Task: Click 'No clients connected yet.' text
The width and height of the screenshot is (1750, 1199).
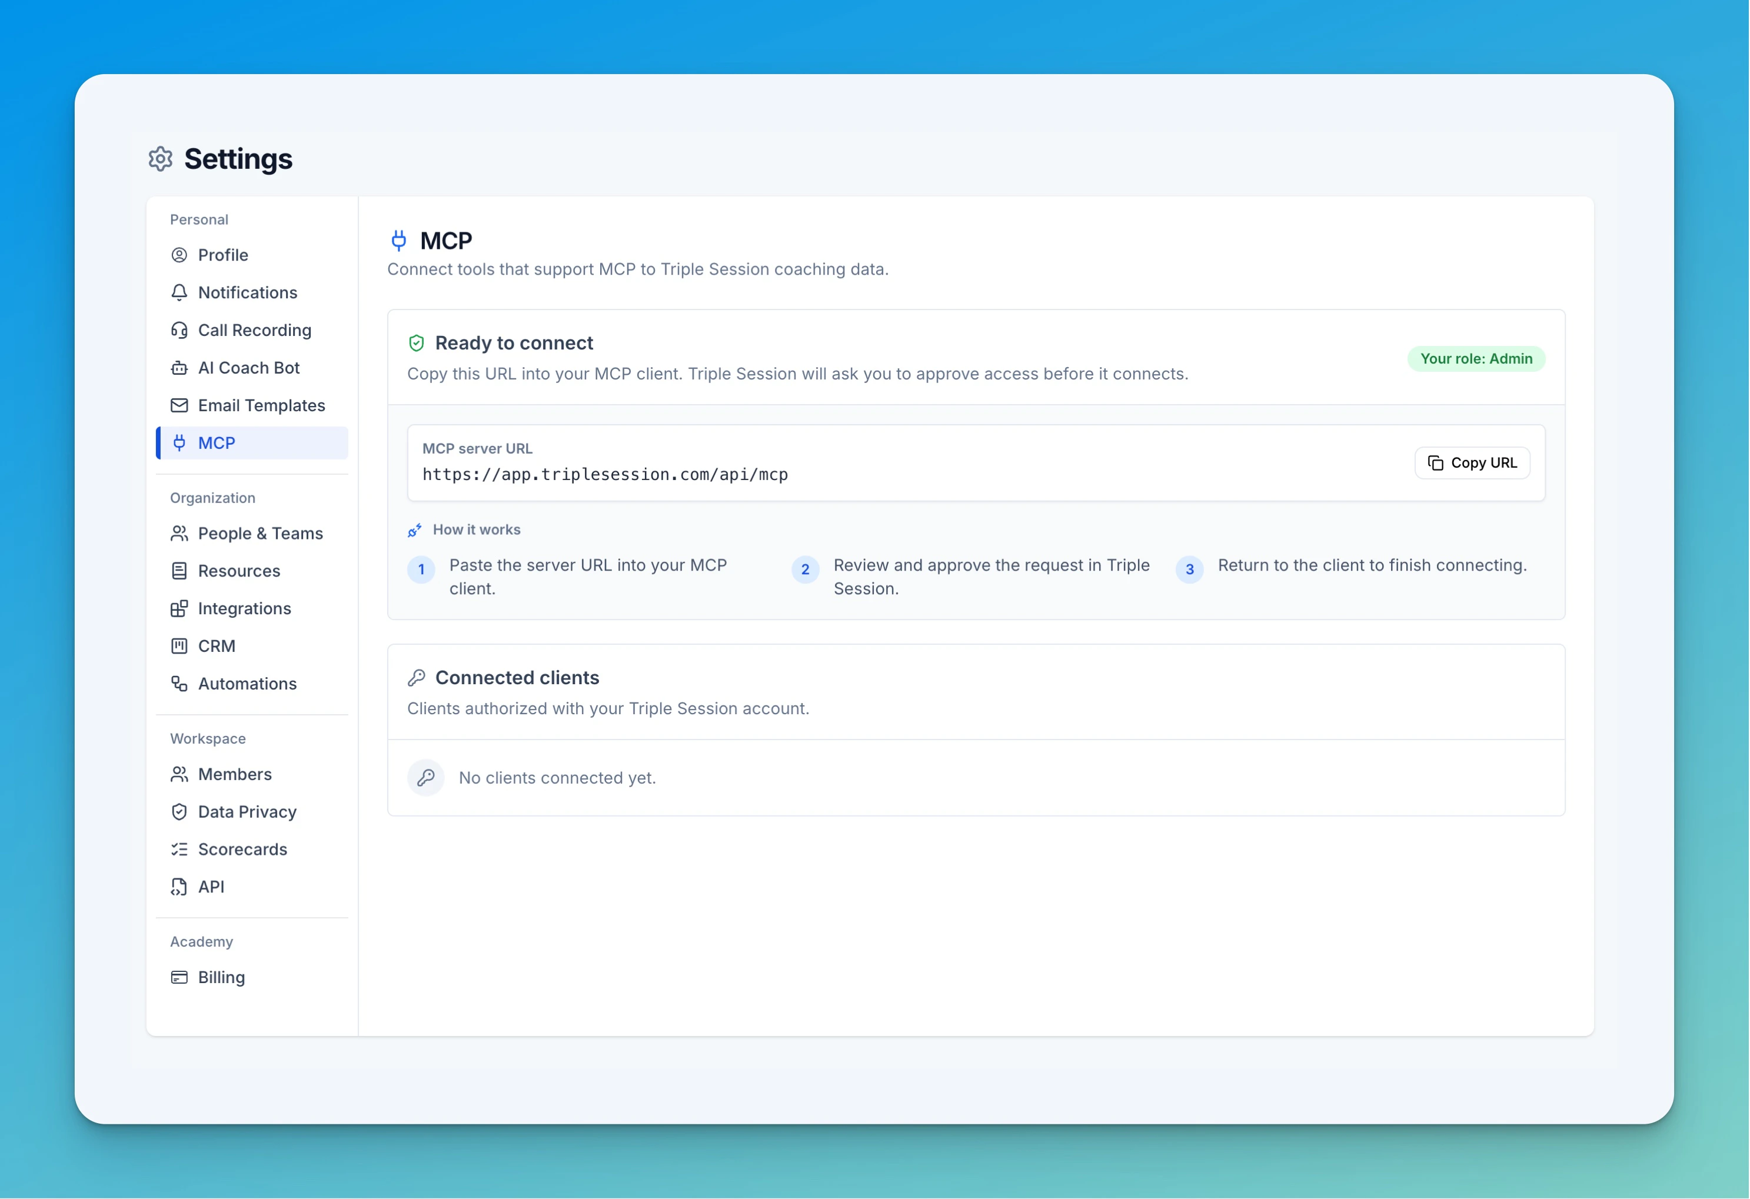Action: tap(558, 778)
